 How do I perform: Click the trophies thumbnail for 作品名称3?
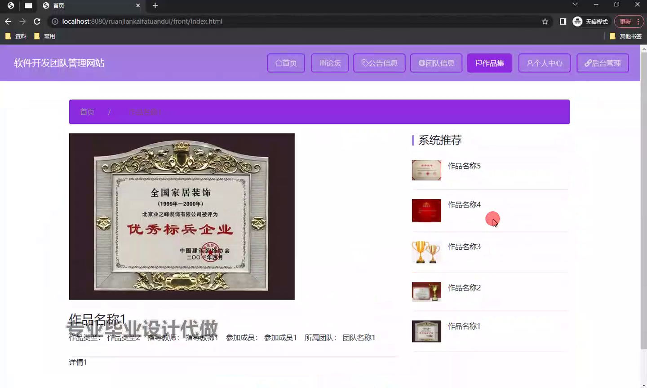click(x=426, y=252)
